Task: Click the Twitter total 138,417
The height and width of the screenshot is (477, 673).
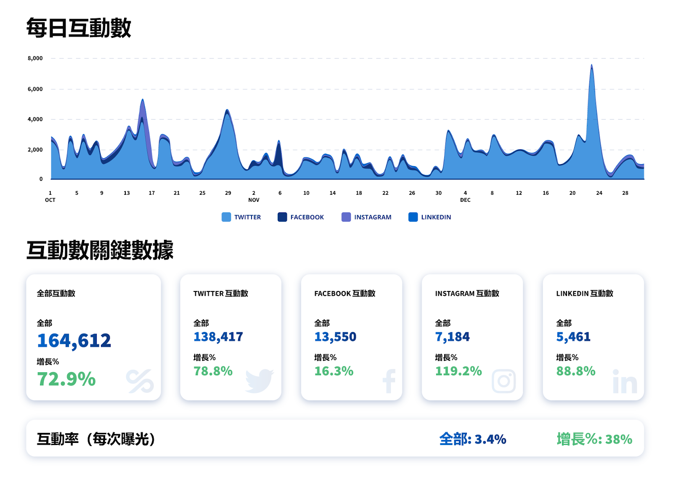Action: pyautogui.click(x=218, y=337)
